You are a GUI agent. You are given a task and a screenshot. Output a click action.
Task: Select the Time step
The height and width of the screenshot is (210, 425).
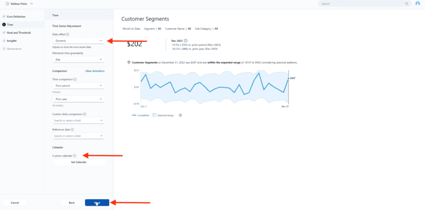click(10, 24)
